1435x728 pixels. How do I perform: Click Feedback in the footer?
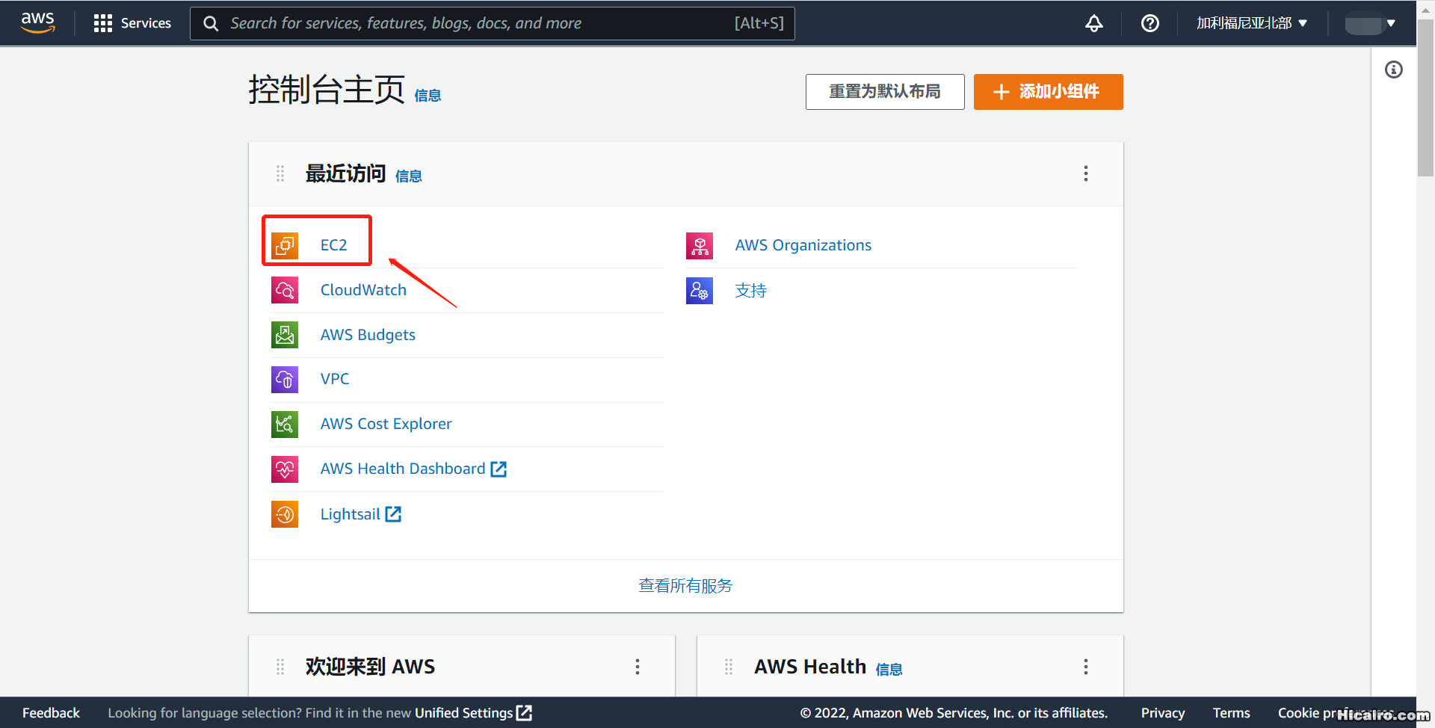[x=51, y=713]
